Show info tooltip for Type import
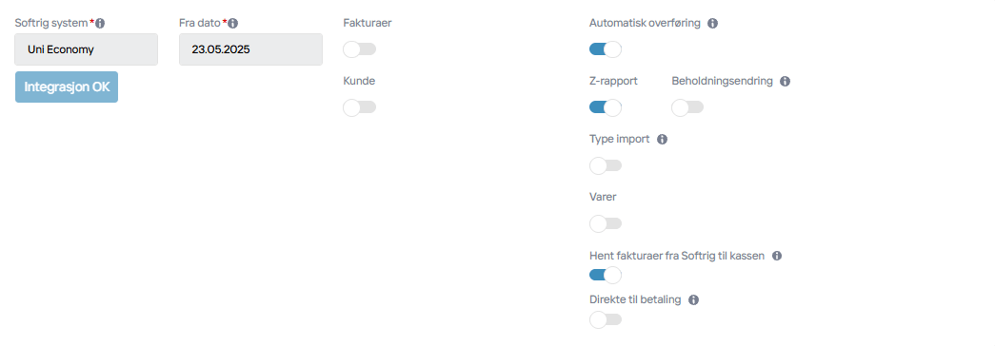Image resolution: width=995 pixels, height=346 pixels. point(663,140)
